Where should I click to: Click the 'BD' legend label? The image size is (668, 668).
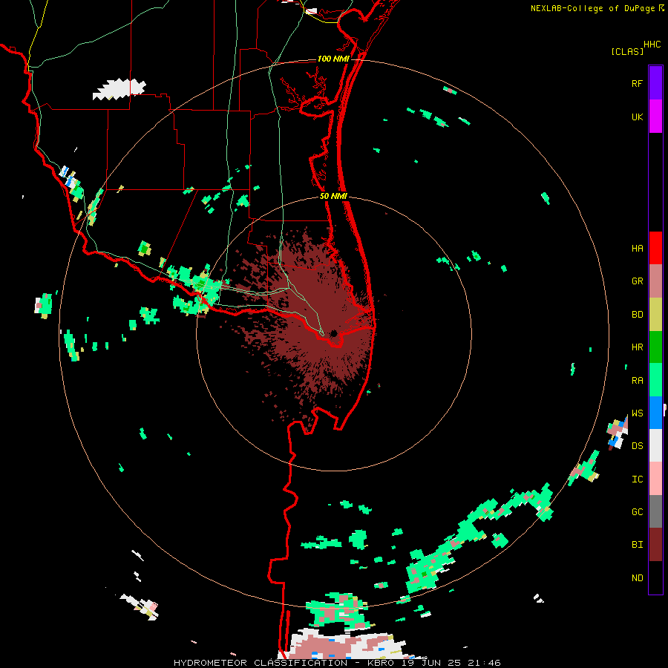pos(637,315)
